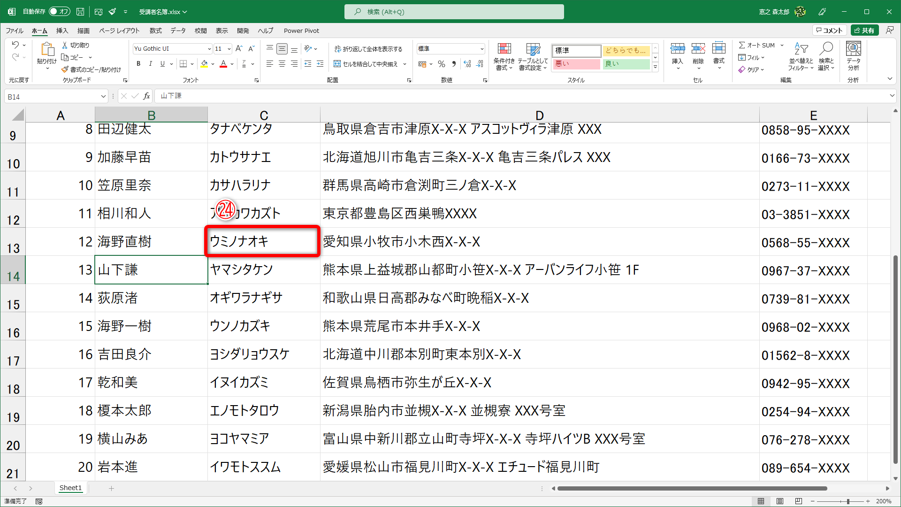Switch to the 数式 ribbon tab

point(155,31)
